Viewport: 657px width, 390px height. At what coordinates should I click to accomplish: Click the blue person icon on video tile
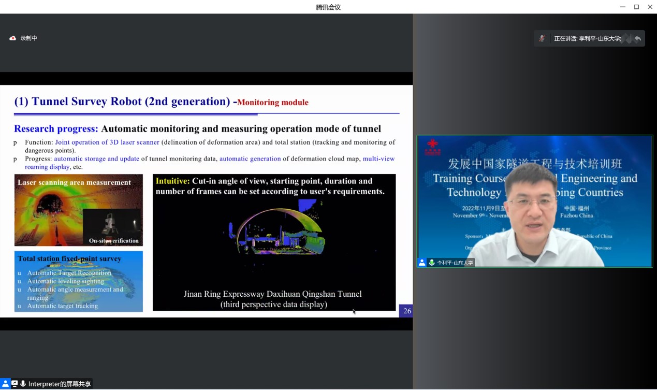pyautogui.click(x=422, y=263)
